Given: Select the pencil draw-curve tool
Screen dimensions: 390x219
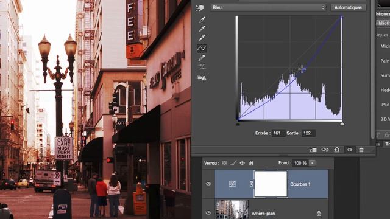Looking at the screenshot, I should coord(202,58).
